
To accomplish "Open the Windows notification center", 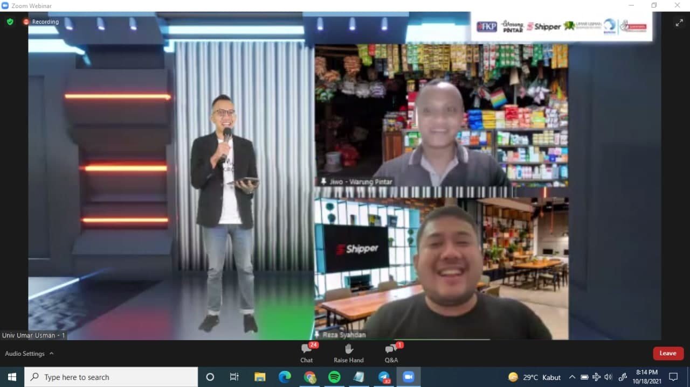I will pos(673,377).
